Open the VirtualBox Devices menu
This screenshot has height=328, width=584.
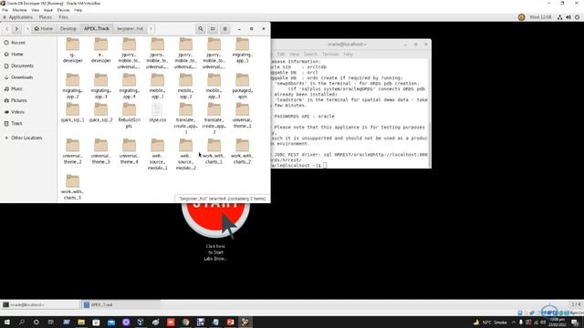click(x=63, y=10)
